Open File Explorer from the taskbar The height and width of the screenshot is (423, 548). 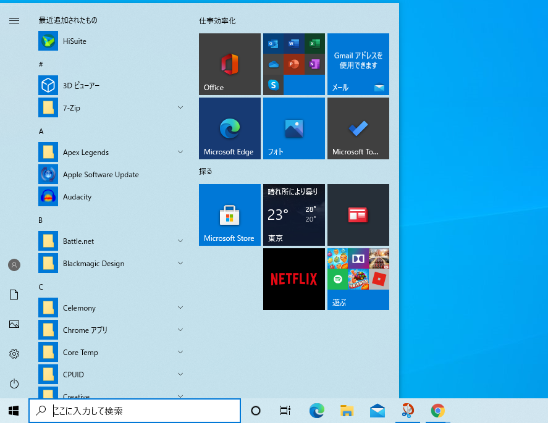pos(347,410)
